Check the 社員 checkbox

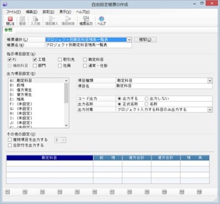point(60,66)
